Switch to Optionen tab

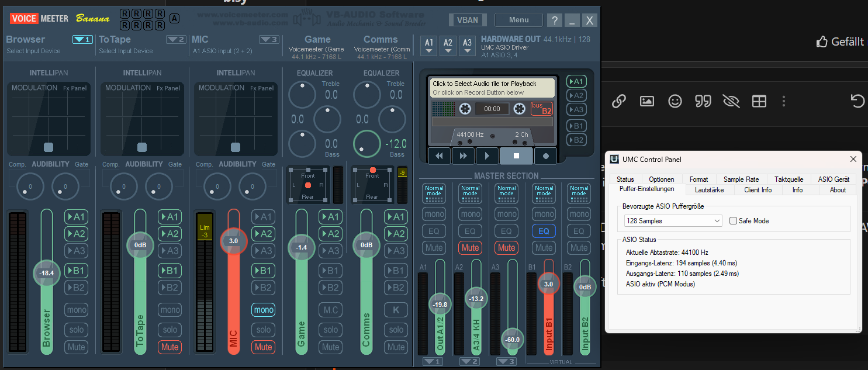tap(661, 179)
